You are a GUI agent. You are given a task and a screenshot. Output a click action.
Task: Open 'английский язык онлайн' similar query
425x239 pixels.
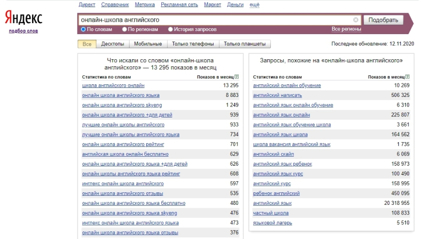pyautogui.click(x=281, y=115)
